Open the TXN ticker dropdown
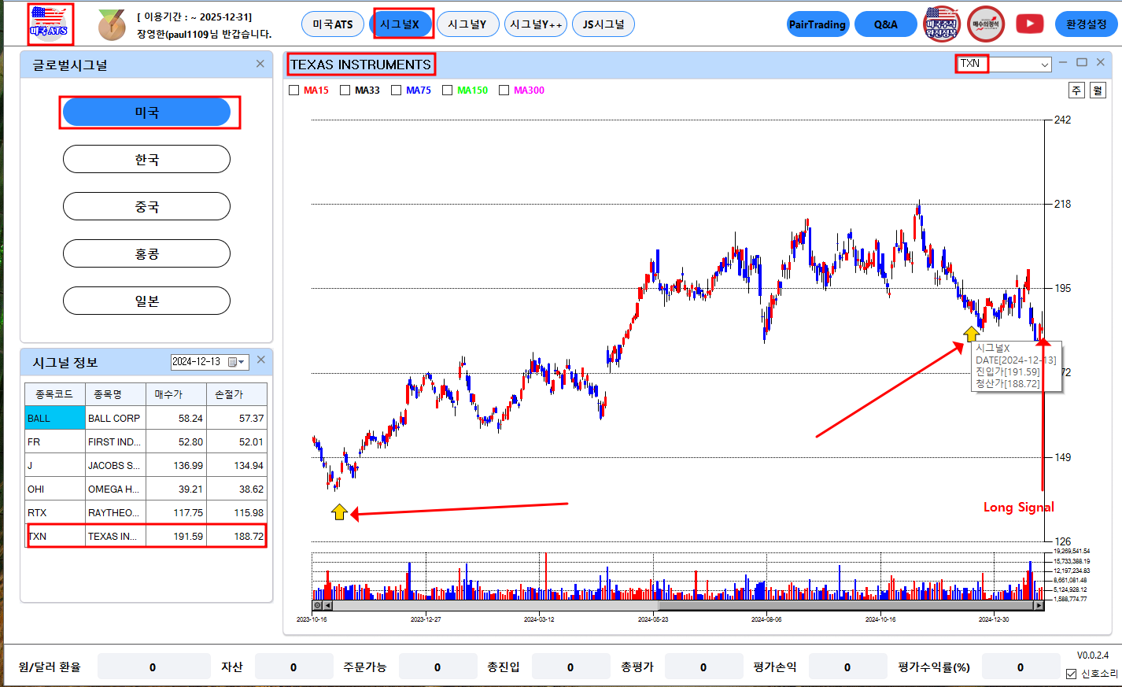Viewport: 1122px width, 687px height. click(1045, 65)
